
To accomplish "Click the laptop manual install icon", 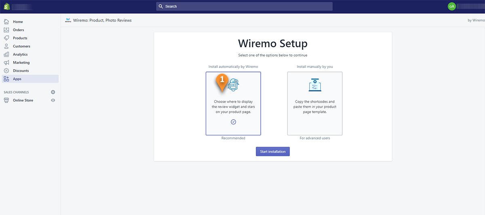I will coord(315,85).
